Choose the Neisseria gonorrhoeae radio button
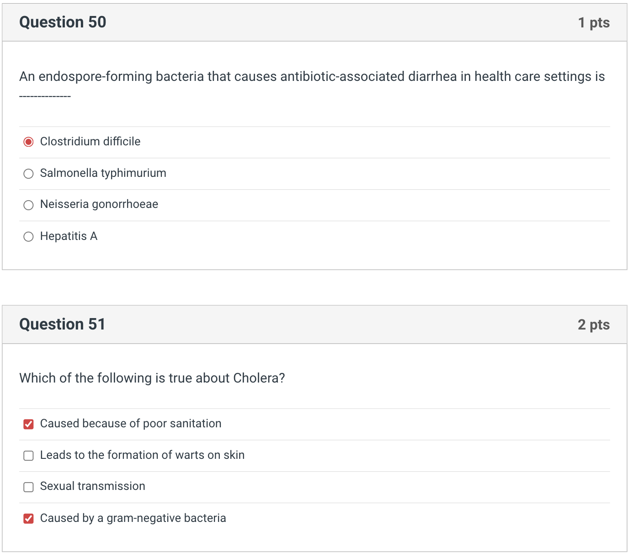The height and width of the screenshot is (553, 628). pos(28,205)
